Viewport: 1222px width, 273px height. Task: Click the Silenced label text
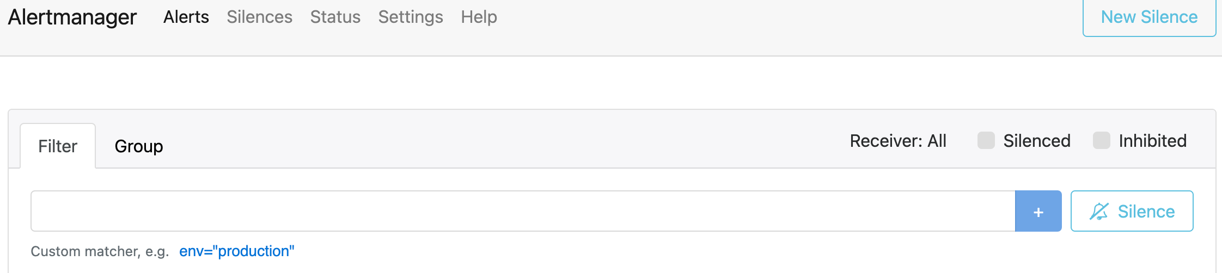[1036, 141]
